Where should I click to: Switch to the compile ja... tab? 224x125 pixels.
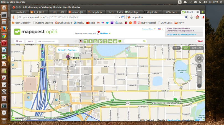[x=96, y=12]
